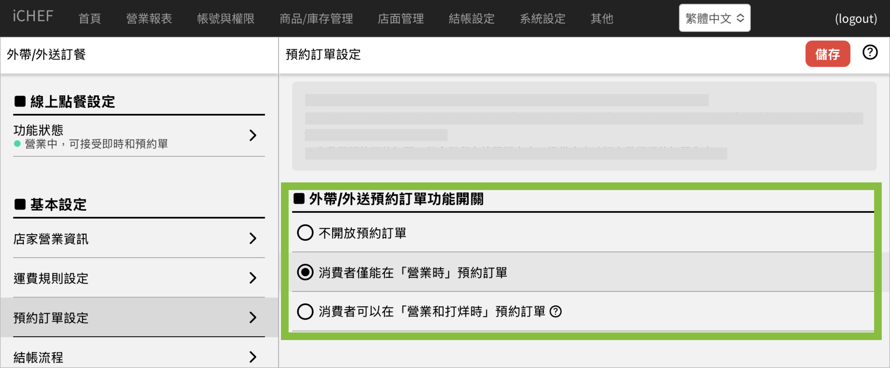The image size is (890, 368).
Task: Expand the 店家營業資訊 chevron arrow
Action: click(253, 238)
